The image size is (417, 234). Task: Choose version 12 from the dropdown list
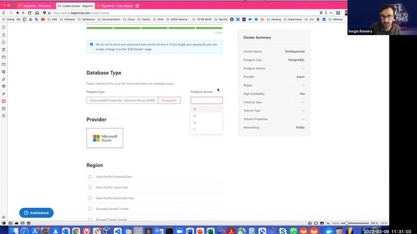point(207,123)
